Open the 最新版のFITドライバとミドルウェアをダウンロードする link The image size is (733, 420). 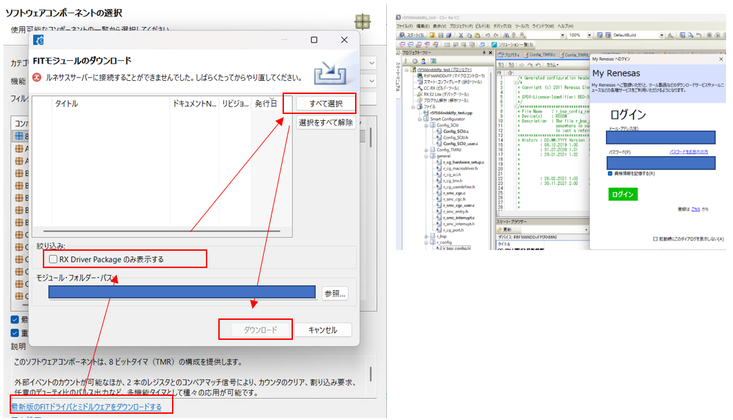tap(86, 407)
